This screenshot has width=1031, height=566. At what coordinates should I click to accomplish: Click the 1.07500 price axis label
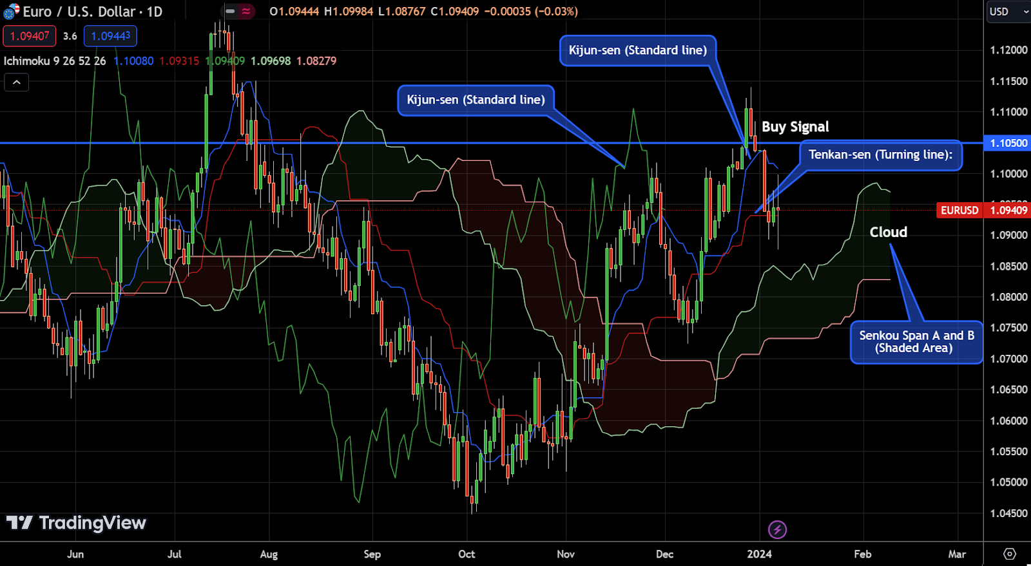(1008, 328)
